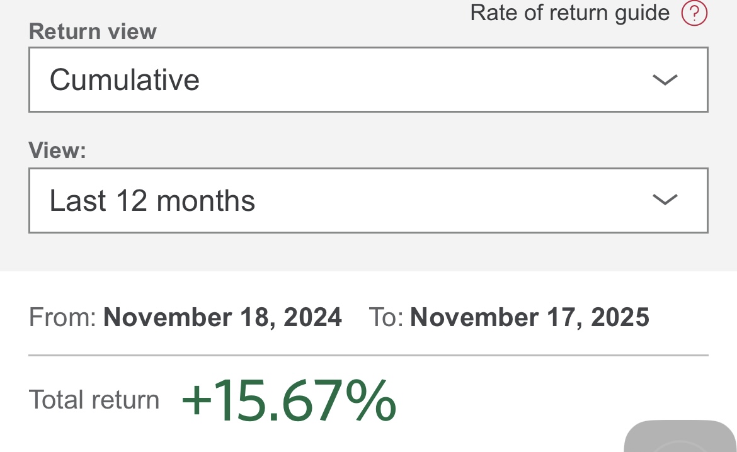Screen dimensions: 737x452
Task: Click the 'To:' date label
Action: coord(386,317)
